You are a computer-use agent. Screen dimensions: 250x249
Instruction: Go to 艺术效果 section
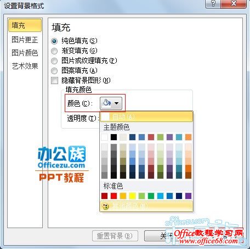pyautogui.click(x=25, y=66)
